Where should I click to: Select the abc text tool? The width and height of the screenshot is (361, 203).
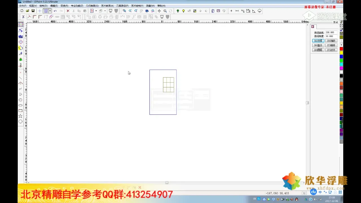pos(21,36)
